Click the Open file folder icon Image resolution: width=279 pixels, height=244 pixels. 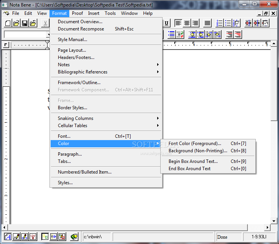point(16,23)
